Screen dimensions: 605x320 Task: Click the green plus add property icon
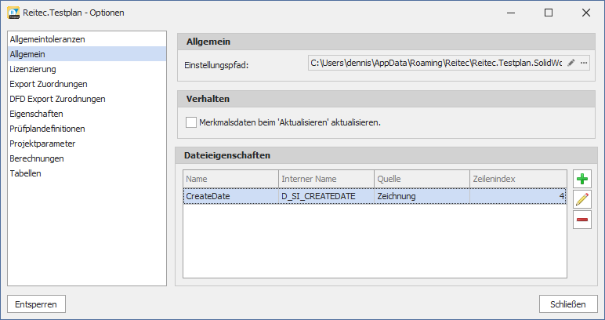tap(581, 179)
